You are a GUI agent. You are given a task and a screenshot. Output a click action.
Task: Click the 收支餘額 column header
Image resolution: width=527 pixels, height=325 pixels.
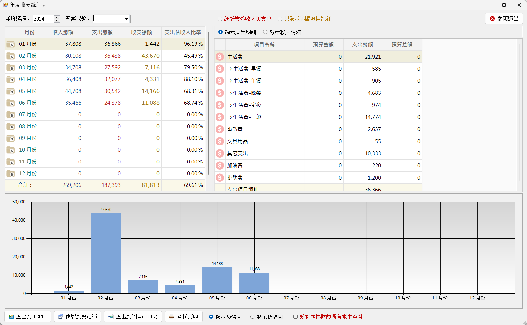click(142, 32)
